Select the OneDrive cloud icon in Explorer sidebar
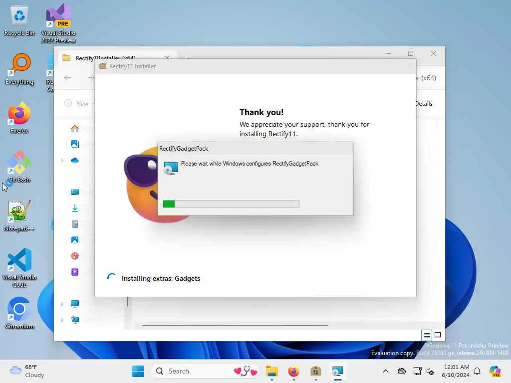511x383 pixels. click(75, 160)
